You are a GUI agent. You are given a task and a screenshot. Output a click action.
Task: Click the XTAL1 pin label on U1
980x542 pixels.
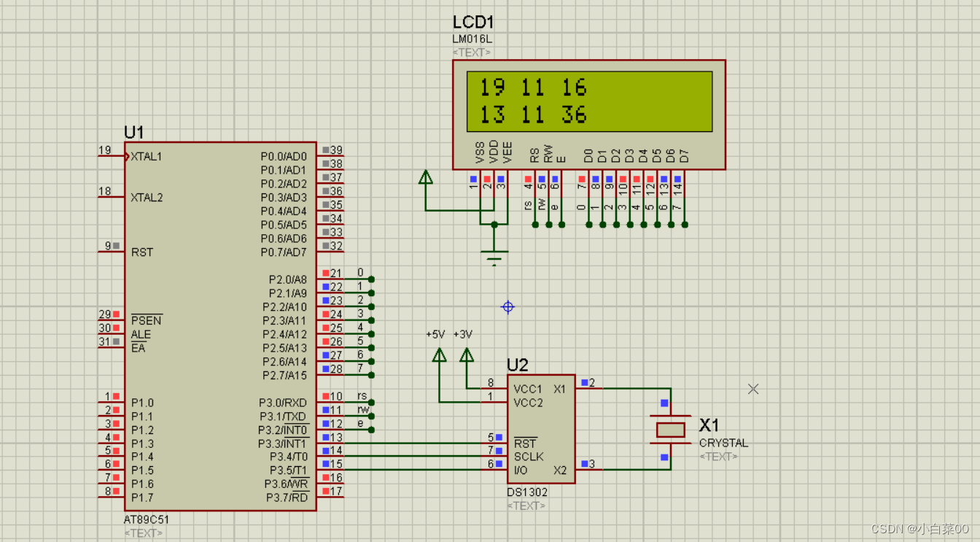coord(147,156)
